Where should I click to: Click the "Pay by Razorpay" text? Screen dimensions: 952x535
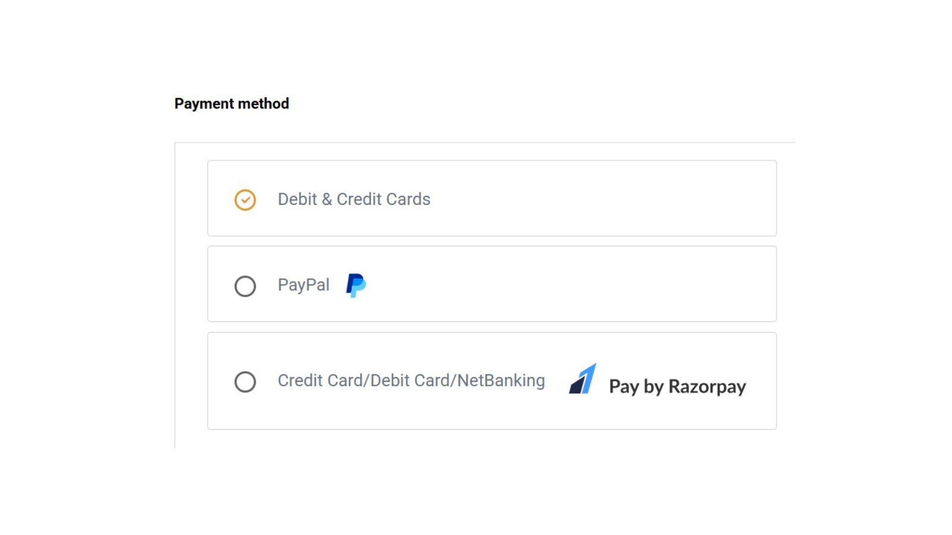click(x=677, y=386)
